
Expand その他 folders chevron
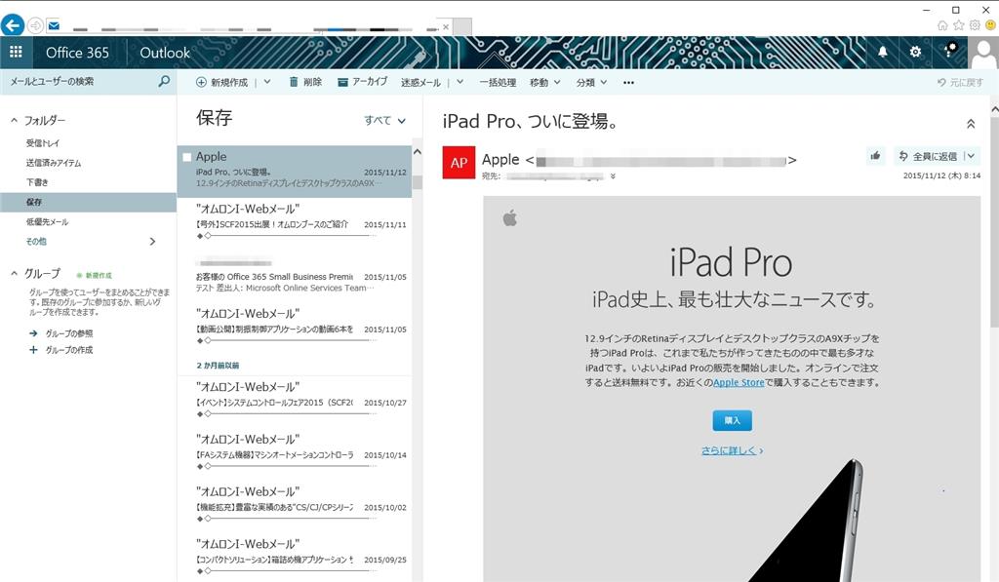152,242
